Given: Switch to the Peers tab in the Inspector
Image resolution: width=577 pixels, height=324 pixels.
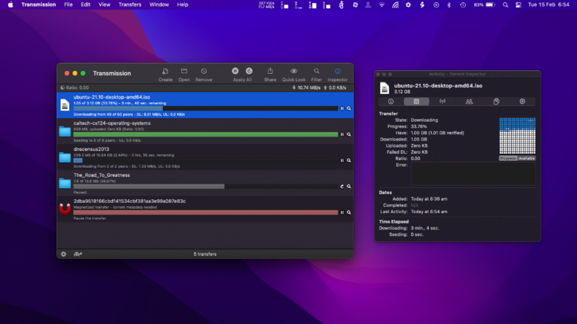Looking at the screenshot, I should [x=469, y=102].
